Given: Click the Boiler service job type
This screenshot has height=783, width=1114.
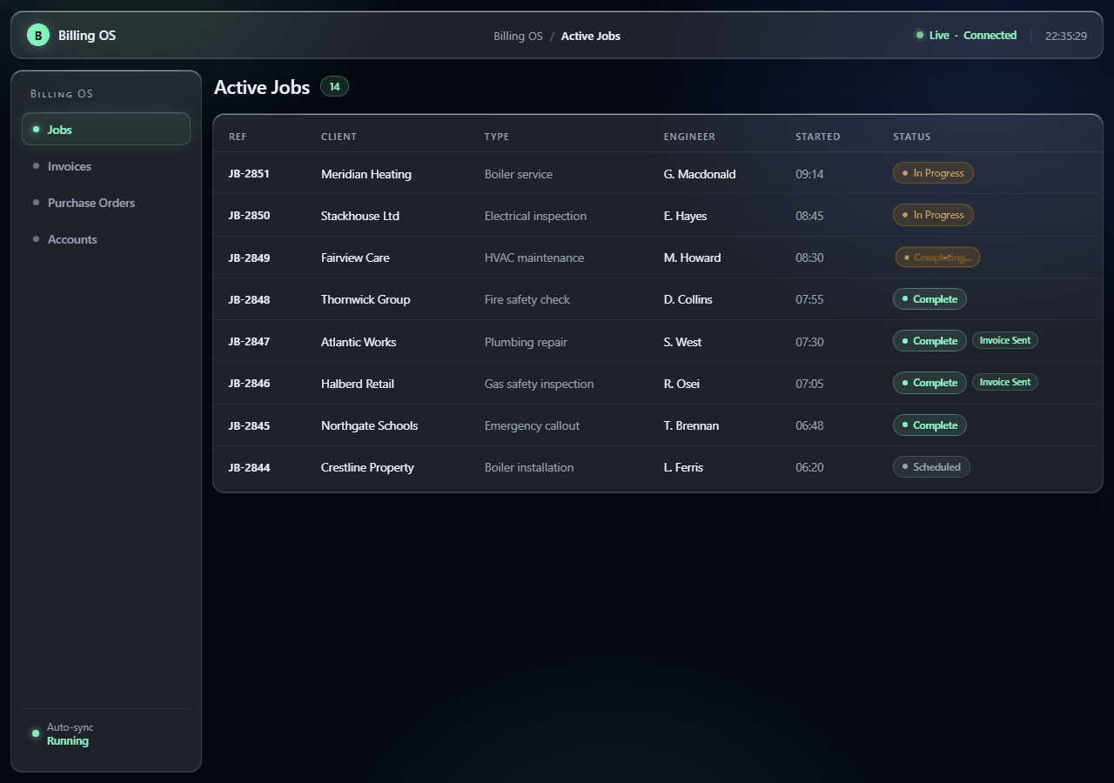Looking at the screenshot, I should point(519,174).
